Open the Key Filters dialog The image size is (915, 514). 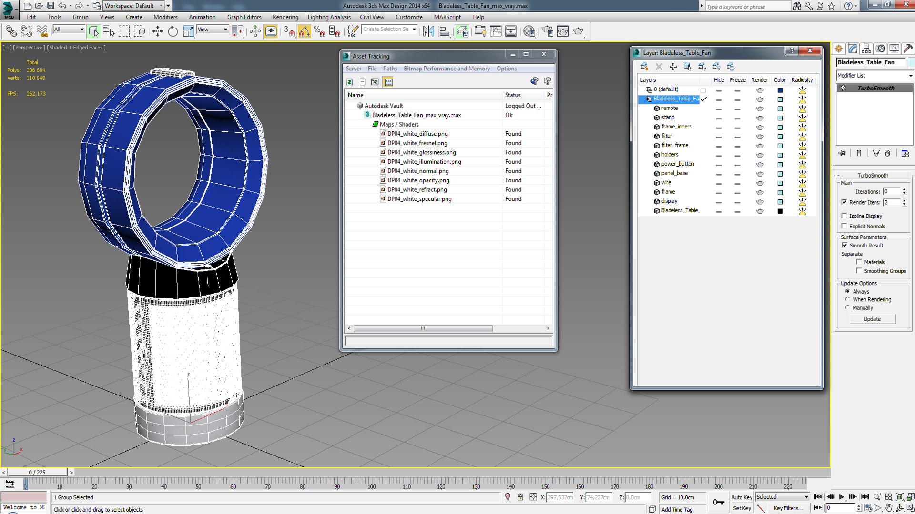click(x=788, y=508)
